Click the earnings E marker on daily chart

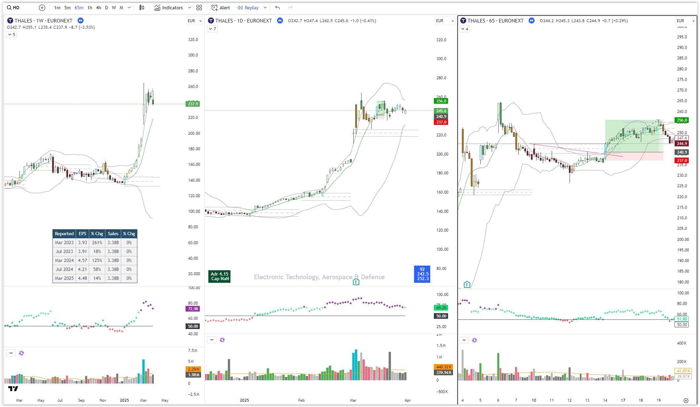356,282
